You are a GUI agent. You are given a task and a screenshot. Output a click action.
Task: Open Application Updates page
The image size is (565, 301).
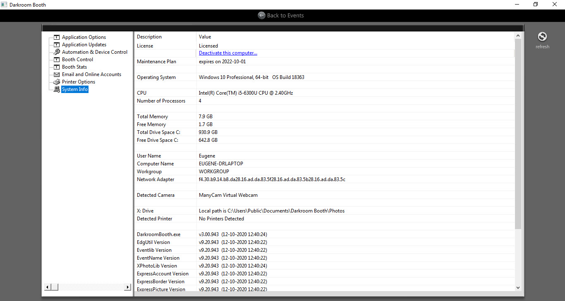84,45
